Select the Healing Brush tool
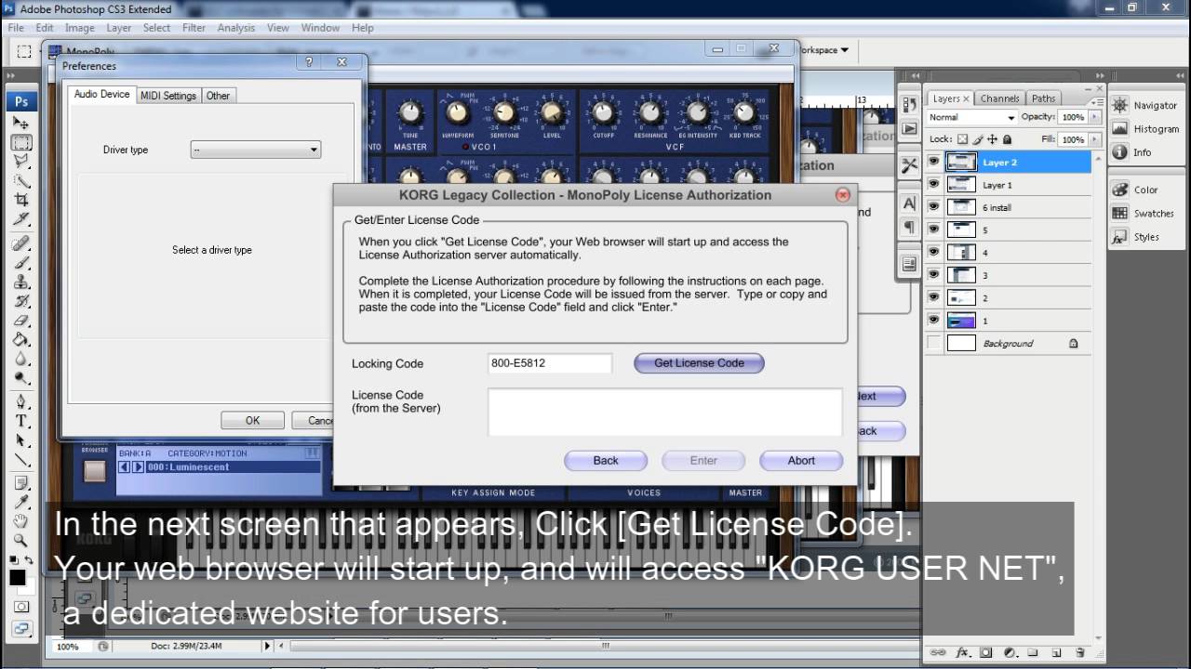This screenshot has height=669, width=1191. 21,244
